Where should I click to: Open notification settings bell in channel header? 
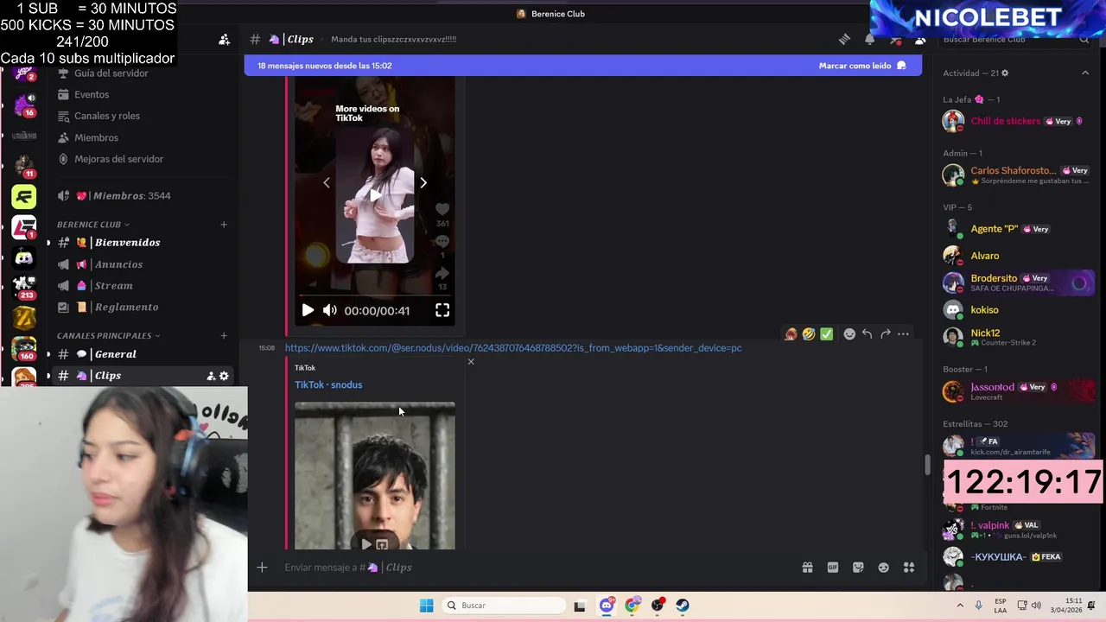(870, 39)
